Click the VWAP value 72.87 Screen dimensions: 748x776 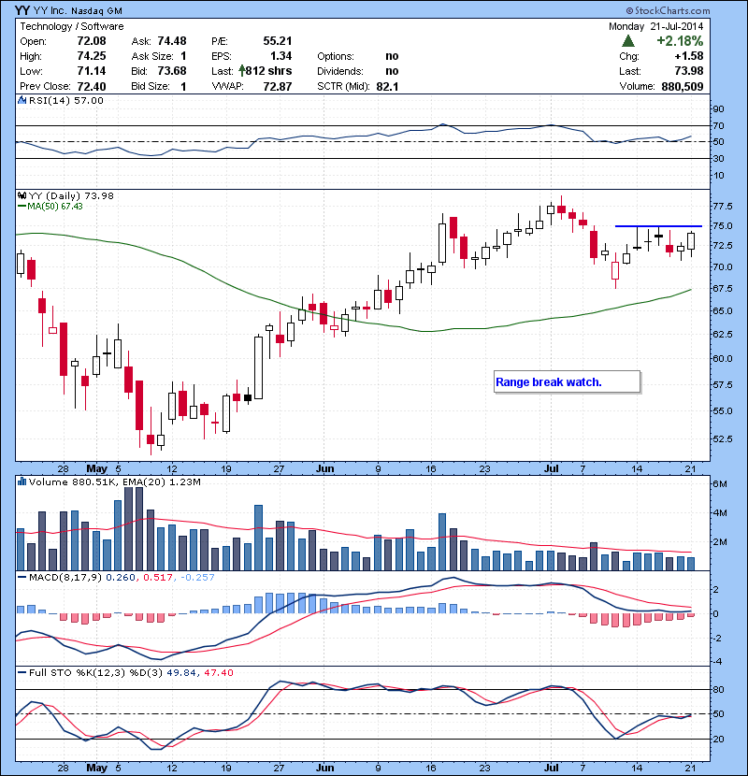[x=278, y=86]
